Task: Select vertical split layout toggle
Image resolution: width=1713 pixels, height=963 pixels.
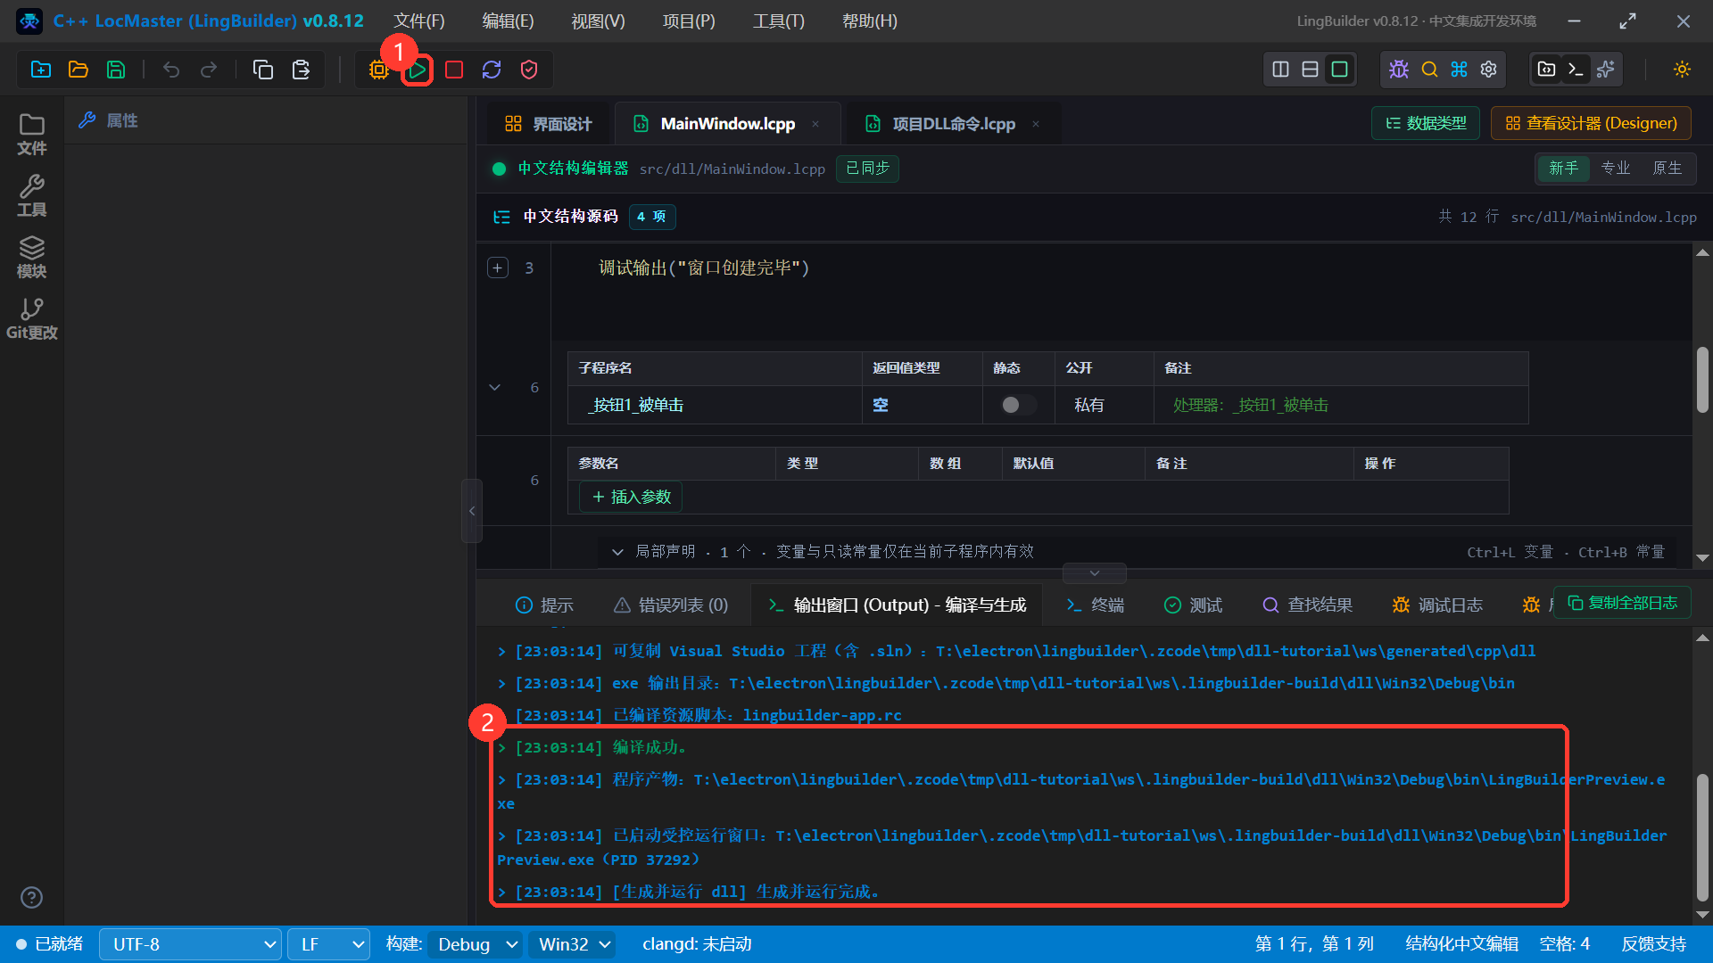Action: pyautogui.click(x=1280, y=70)
